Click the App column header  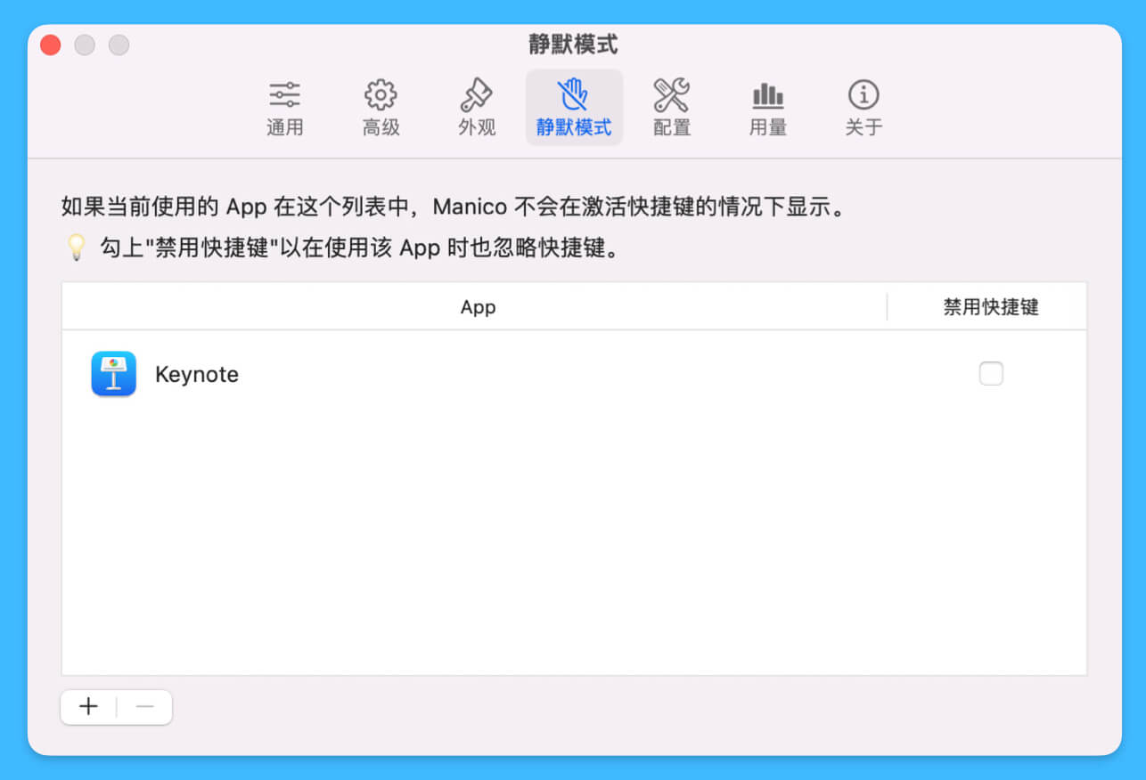[x=478, y=307]
